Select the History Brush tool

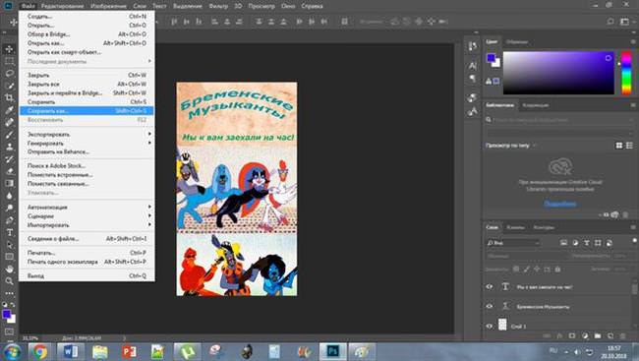click(9, 159)
